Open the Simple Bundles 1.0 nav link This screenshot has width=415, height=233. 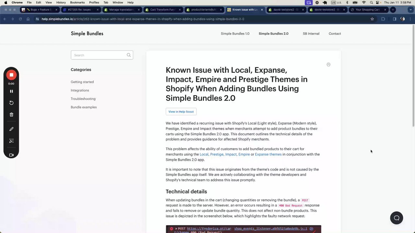(x=235, y=34)
